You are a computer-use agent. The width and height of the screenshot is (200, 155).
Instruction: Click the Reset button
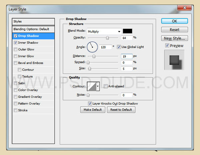coord(174,30)
